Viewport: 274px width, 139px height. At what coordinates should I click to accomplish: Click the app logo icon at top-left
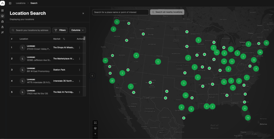[x=2, y=3]
